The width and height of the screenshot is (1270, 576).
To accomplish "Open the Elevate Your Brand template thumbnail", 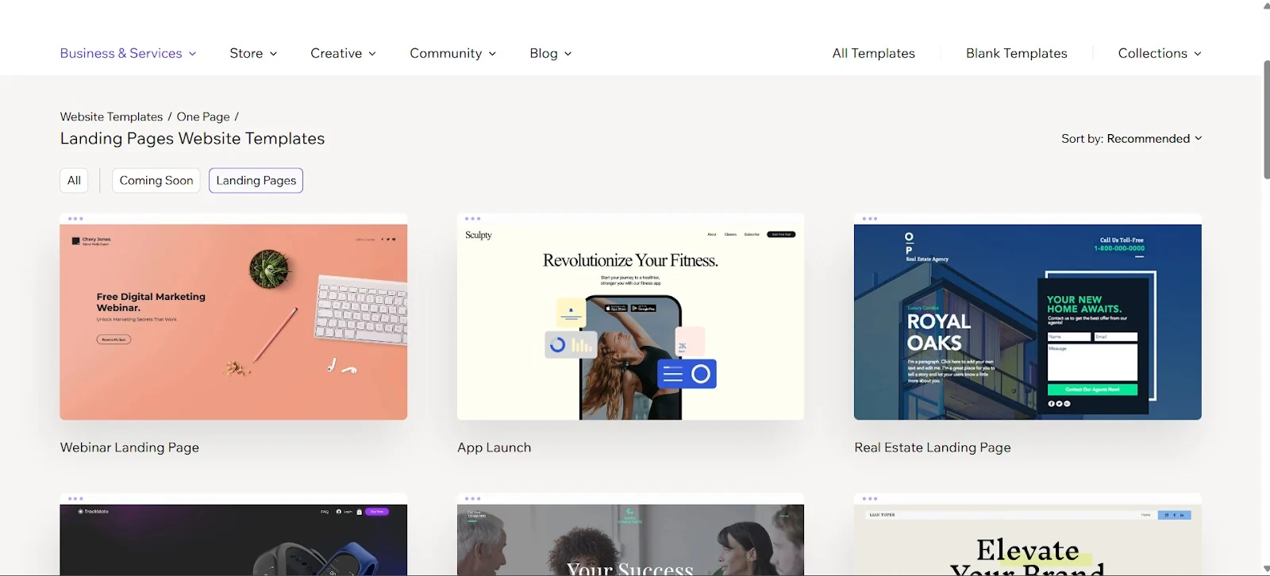I will (1027, 535).
